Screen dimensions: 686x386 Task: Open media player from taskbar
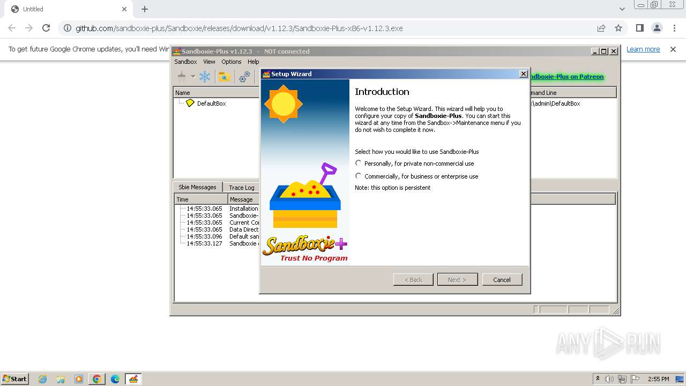coord(79,379)
